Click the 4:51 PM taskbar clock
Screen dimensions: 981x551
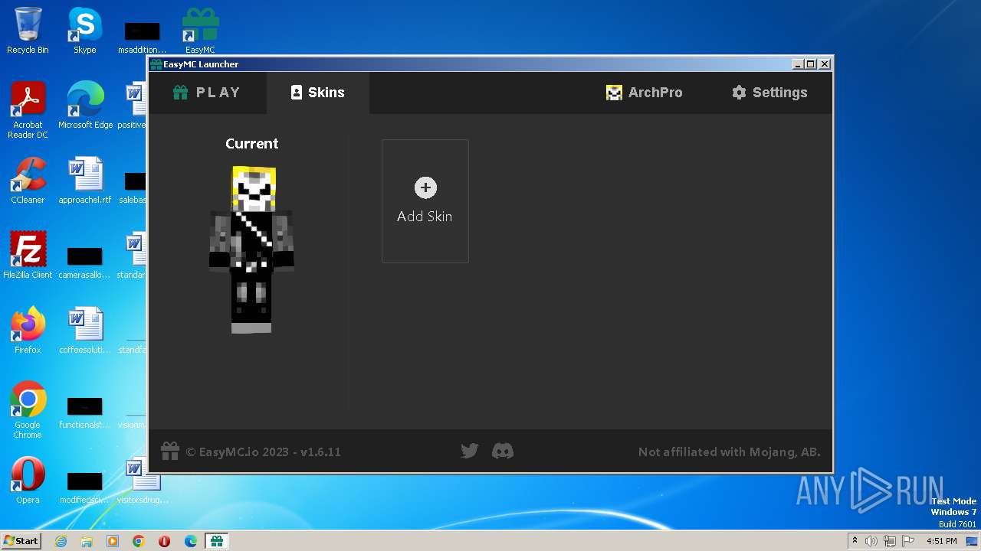[941, 541]
